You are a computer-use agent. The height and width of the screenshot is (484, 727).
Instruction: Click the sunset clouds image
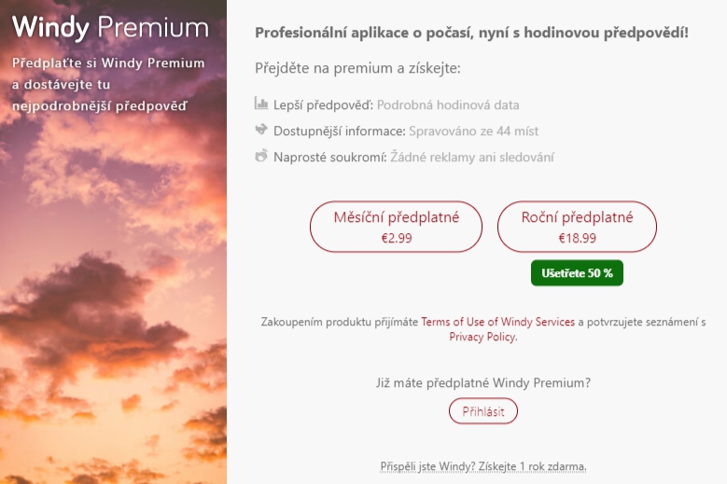tap(112, 308)
